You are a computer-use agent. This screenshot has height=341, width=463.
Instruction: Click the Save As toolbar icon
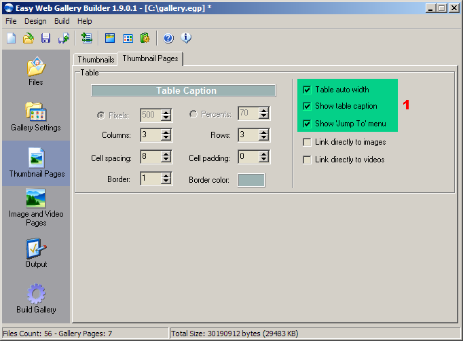coord(64,38)
